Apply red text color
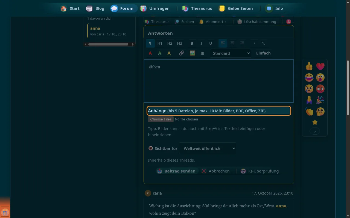350x218 pixels. [150, 53]
